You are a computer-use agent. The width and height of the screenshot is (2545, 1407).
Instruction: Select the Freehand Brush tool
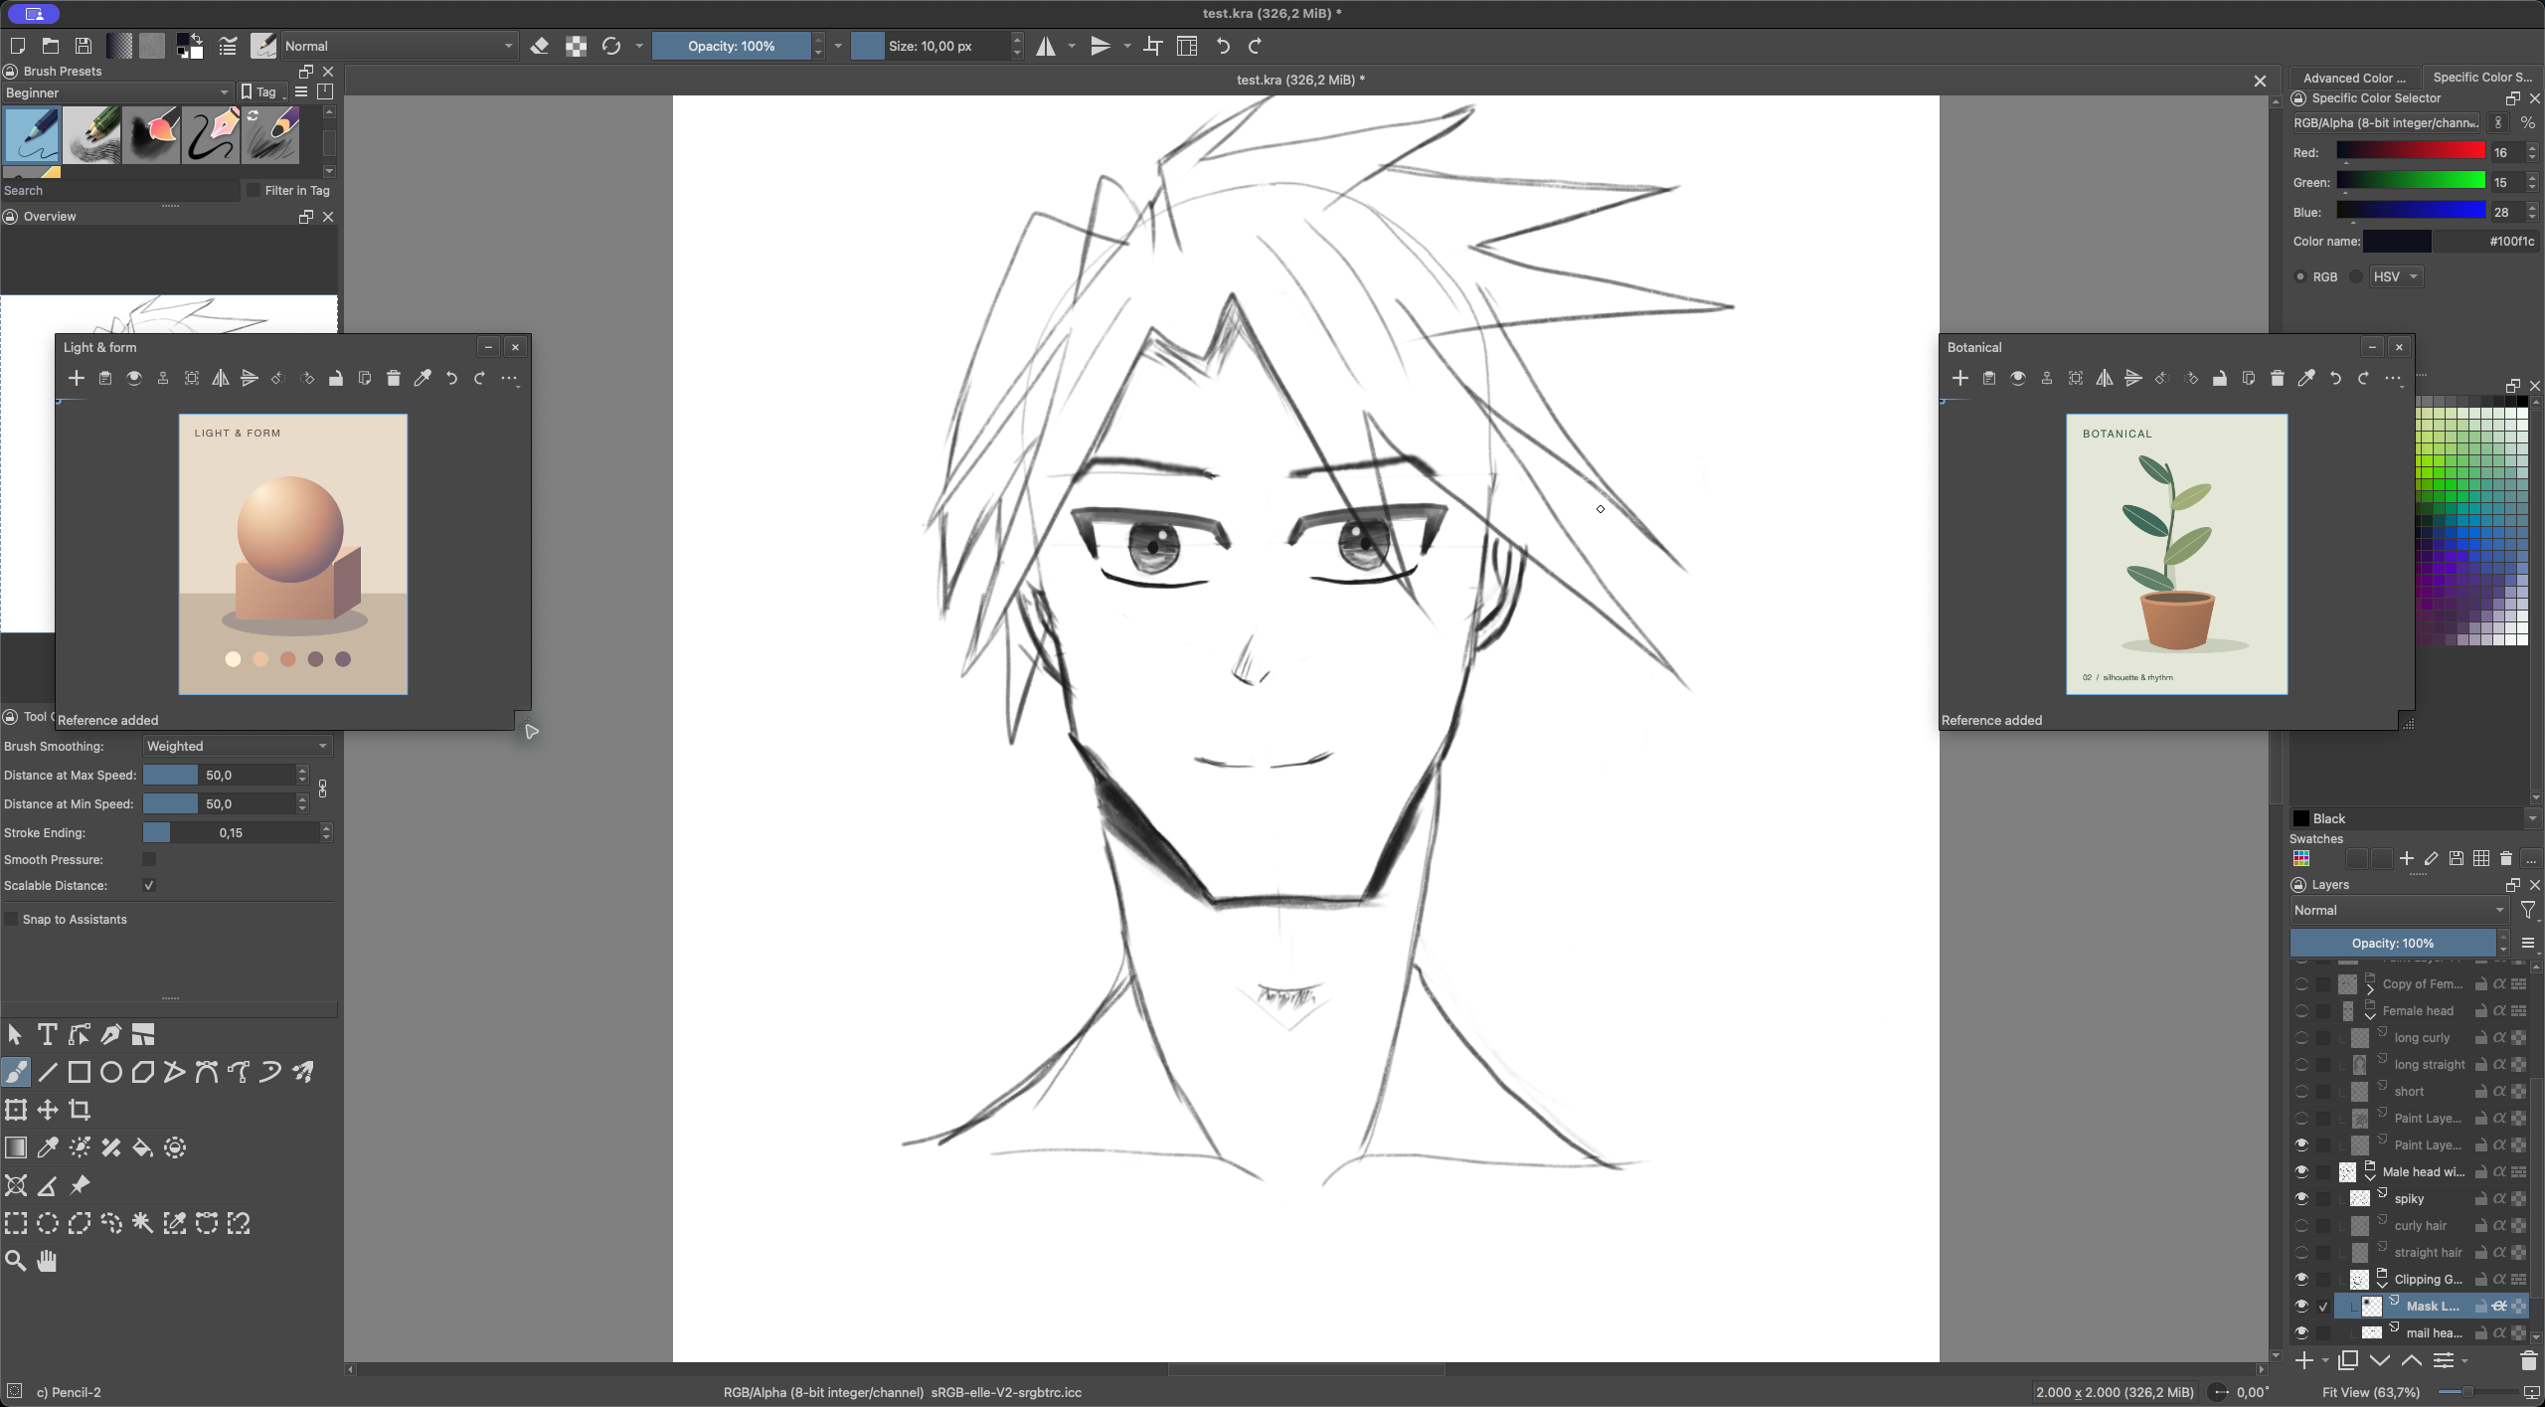pyautogui.click(x=16, y=1072)
